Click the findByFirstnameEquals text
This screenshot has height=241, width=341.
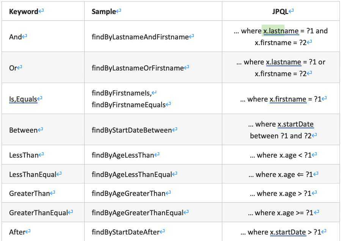[129, 105]
